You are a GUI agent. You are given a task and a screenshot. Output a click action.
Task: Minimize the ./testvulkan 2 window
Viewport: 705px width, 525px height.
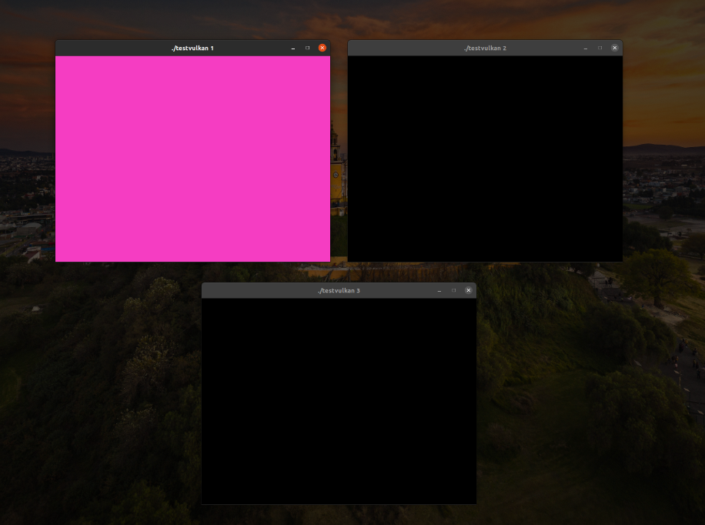pos(584,48)
